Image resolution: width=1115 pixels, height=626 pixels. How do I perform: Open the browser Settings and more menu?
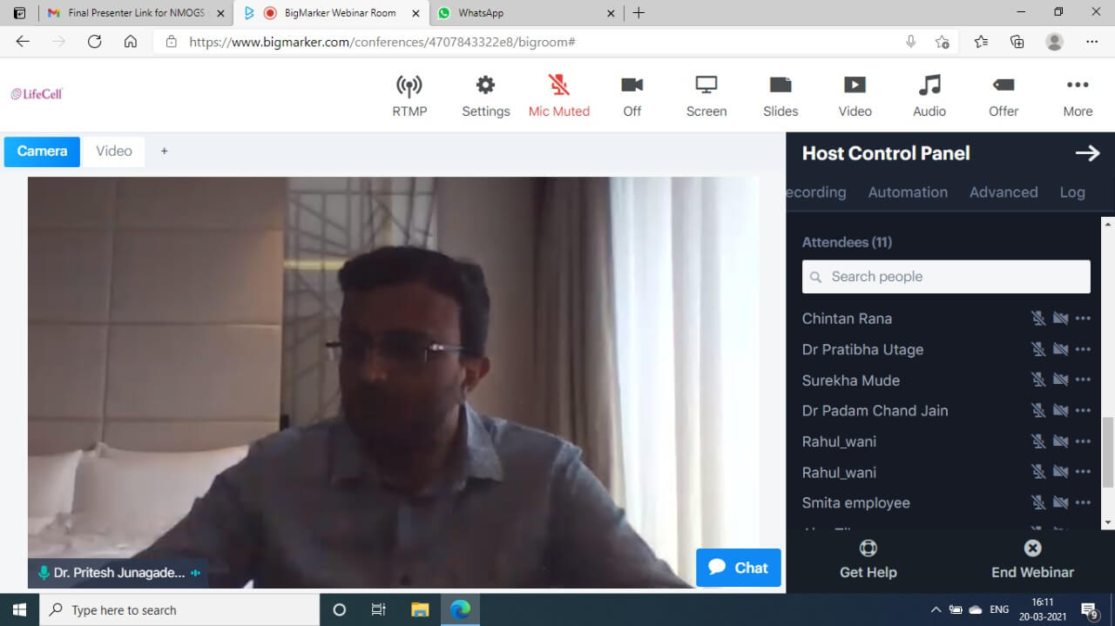(1091, 42)
